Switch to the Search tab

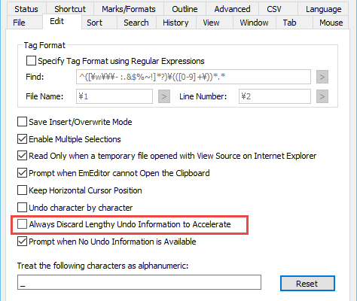point(136,23)
